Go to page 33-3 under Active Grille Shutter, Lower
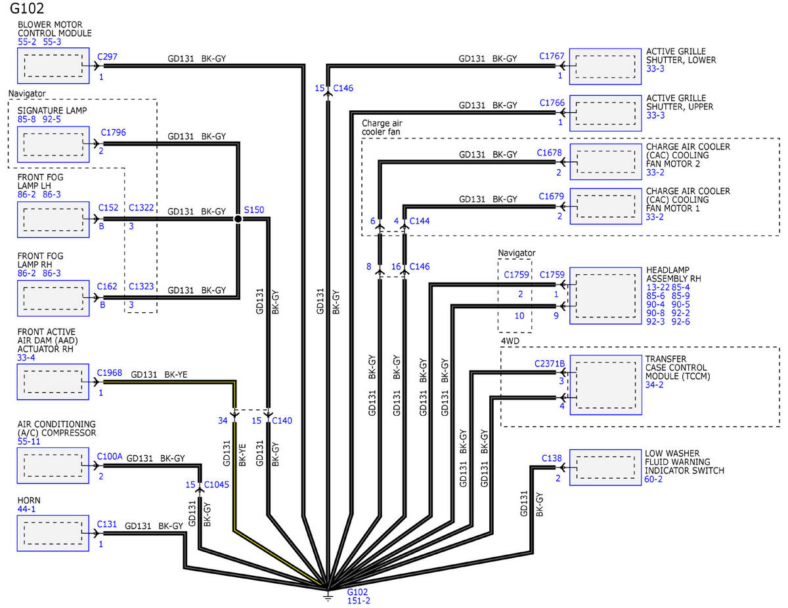788x608 pixels. (x=656, y=68)
